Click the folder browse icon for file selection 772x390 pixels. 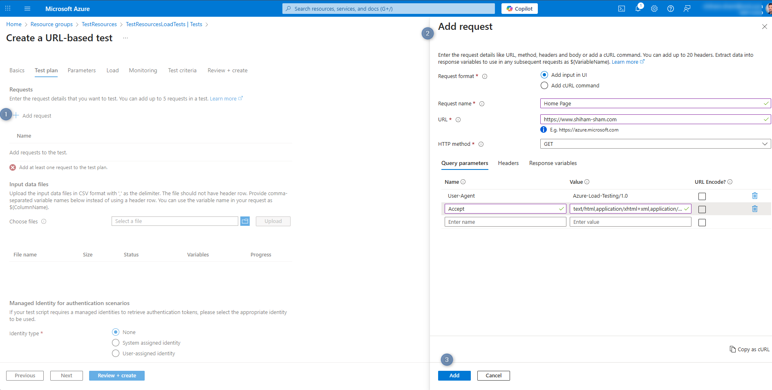pos(245,221)
